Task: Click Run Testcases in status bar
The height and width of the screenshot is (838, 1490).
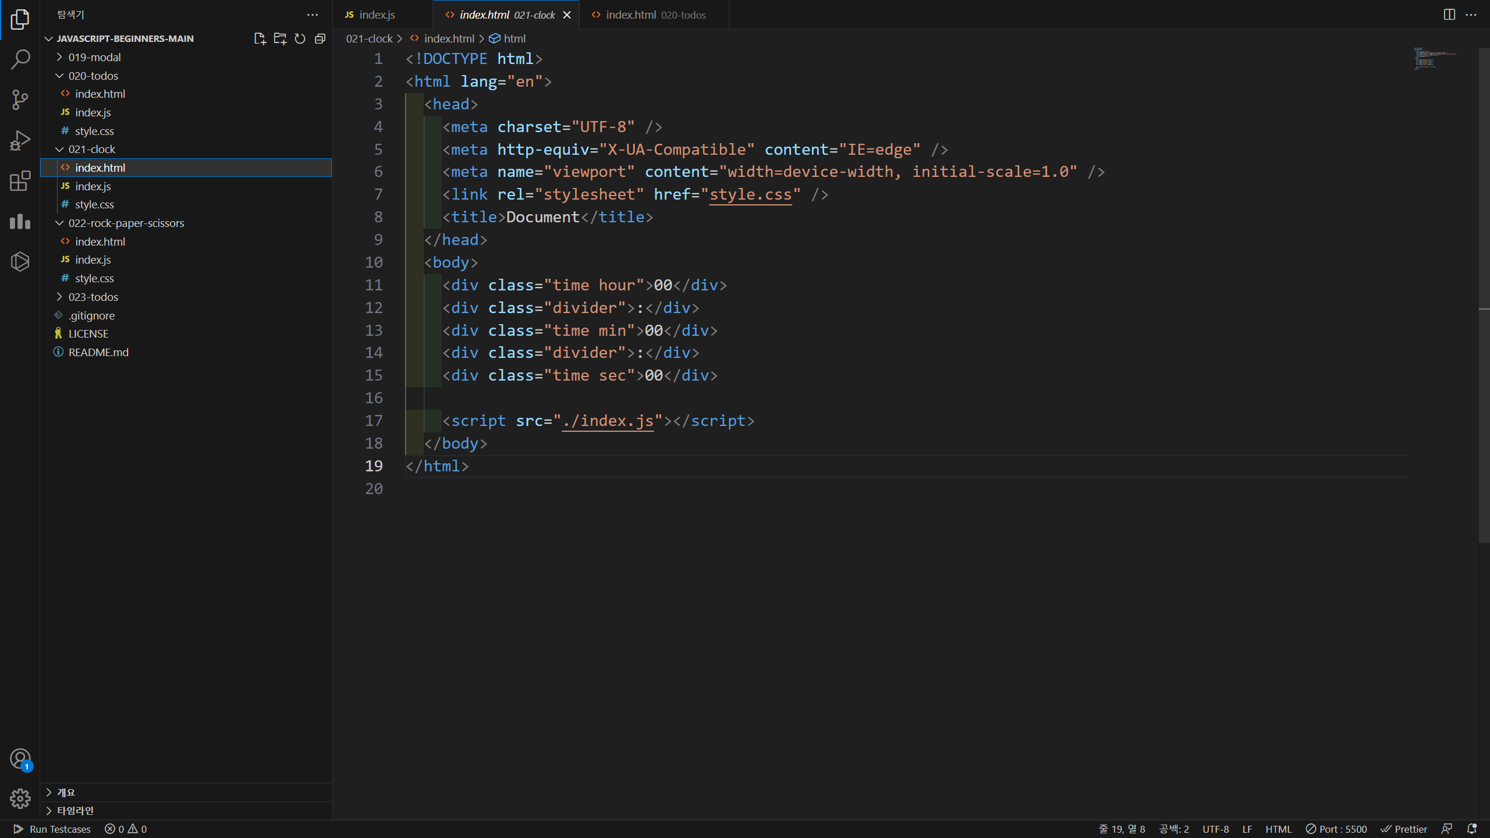Action: (x=52, y=829)
